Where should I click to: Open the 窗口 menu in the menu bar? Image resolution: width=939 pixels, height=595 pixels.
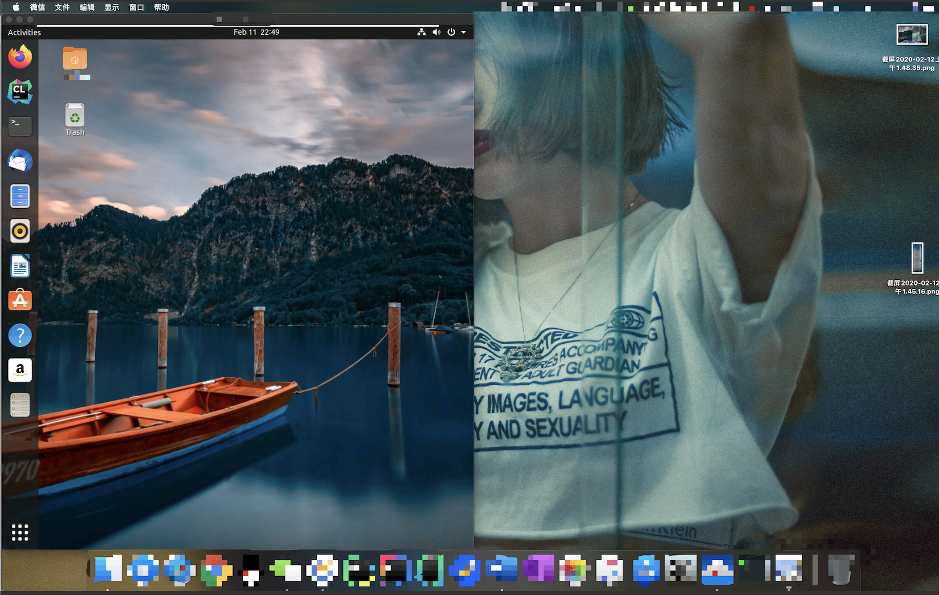click(x=137, y=7)
